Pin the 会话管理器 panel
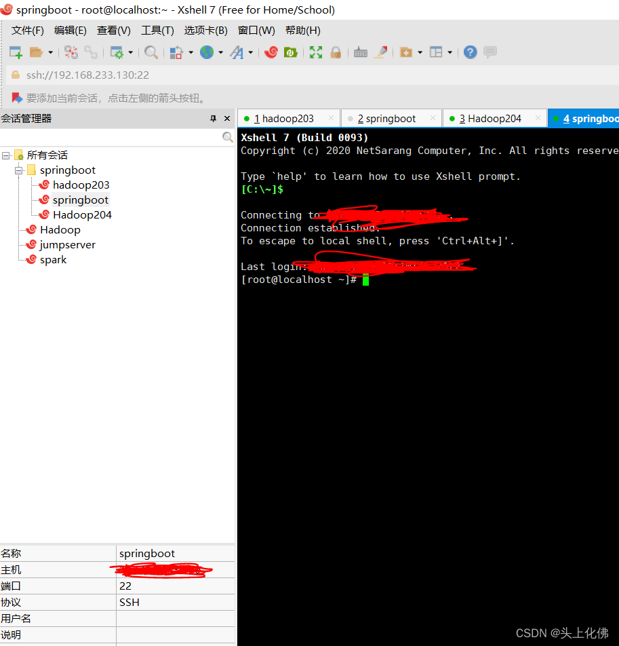This screenshot has height=646, width=619. tap(213, 119)
